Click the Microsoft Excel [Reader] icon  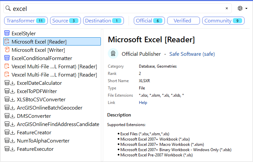[7, 41]
